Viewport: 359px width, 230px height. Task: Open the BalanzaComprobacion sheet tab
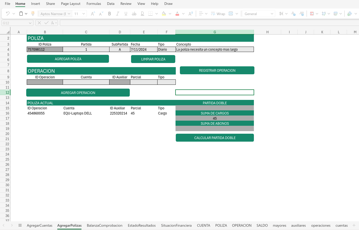pyautogui.click(x=105, y=225)
